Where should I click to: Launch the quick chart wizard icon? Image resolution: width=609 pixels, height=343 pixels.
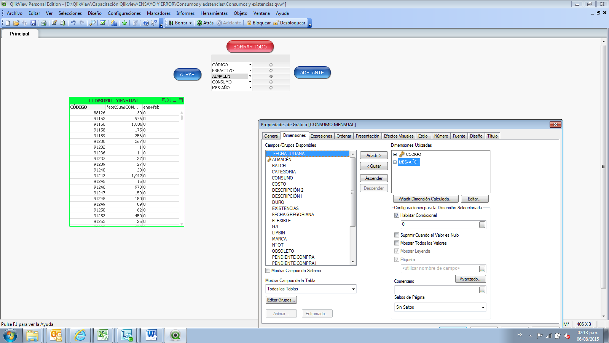[x=114, y=23]
